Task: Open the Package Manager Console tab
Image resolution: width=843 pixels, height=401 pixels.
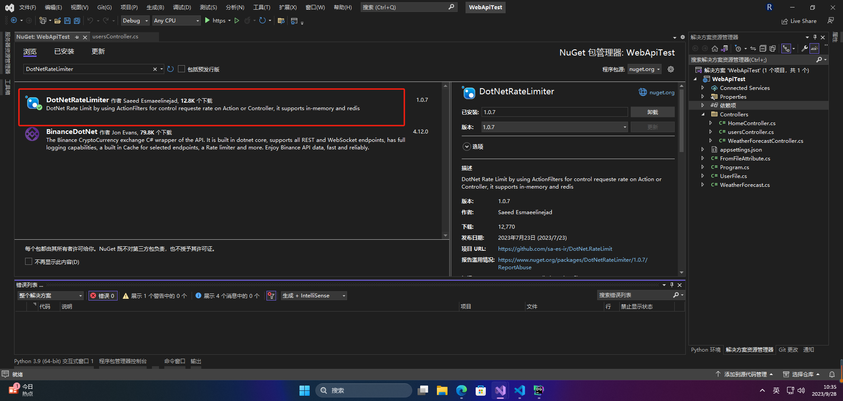Action: (123, 361)
